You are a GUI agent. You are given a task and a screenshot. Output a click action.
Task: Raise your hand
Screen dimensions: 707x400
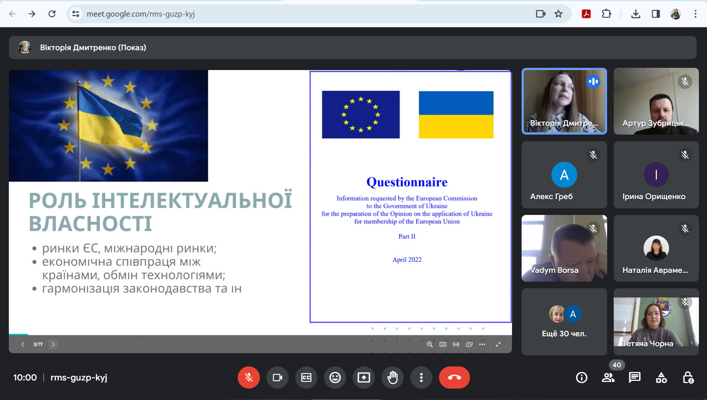click(x=393, y=378)
